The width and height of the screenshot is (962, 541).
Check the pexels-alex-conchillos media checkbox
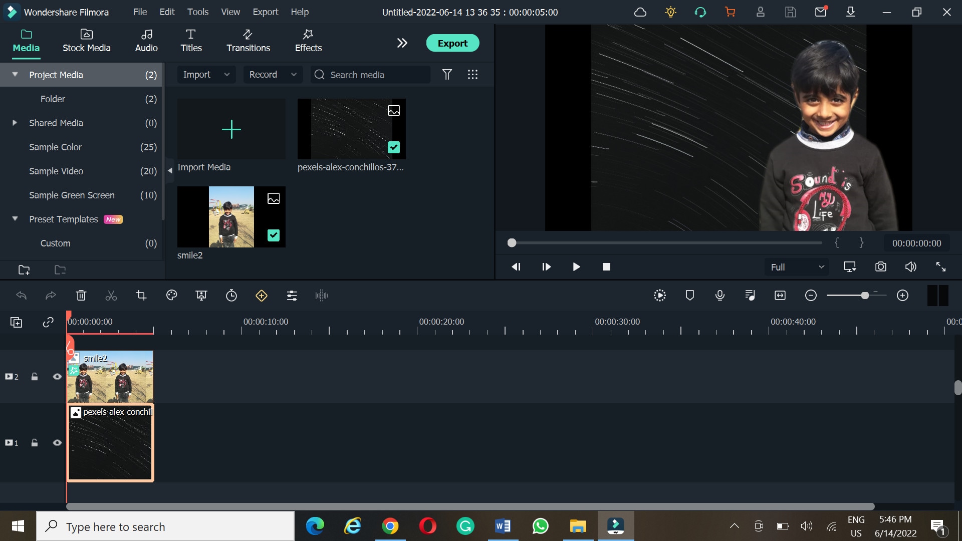tap(395, 147)
